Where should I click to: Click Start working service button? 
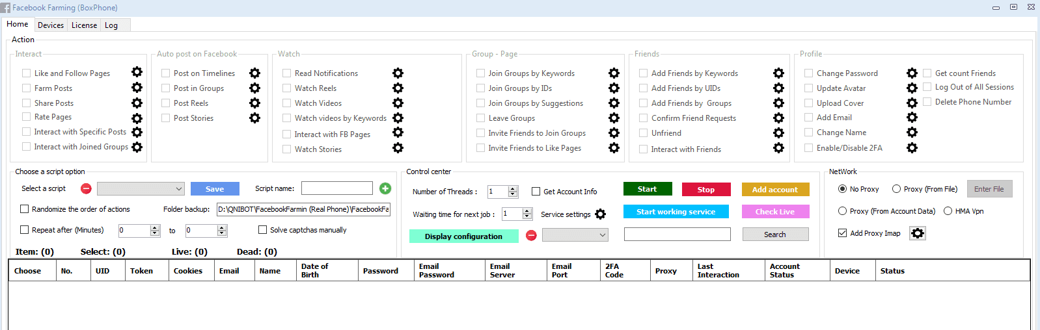pyautogui.click(x=676, y=212)
